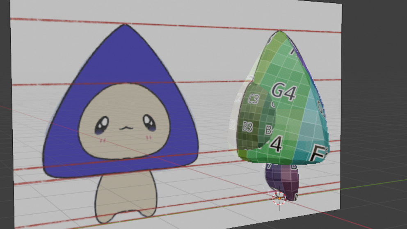The height and width of the screenshot is (229, 407).
Task: Click the reference character's left eye
Action: tap(102, 126)
